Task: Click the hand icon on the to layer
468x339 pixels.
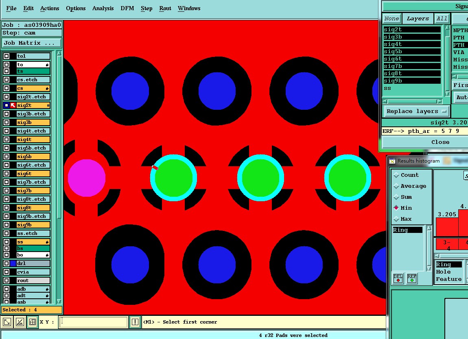Action: pos(47,65)
